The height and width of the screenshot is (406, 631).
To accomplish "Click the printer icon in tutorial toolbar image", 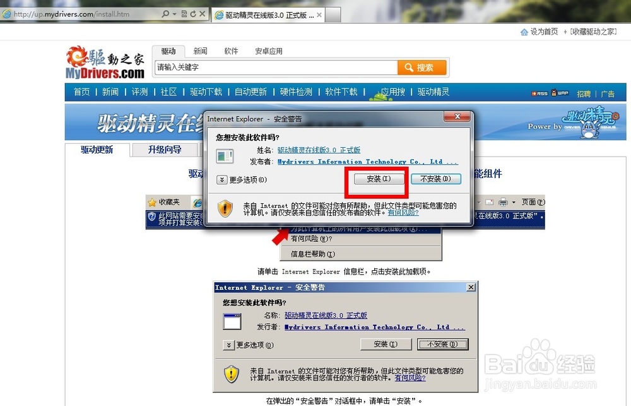I will click(503, 202).
